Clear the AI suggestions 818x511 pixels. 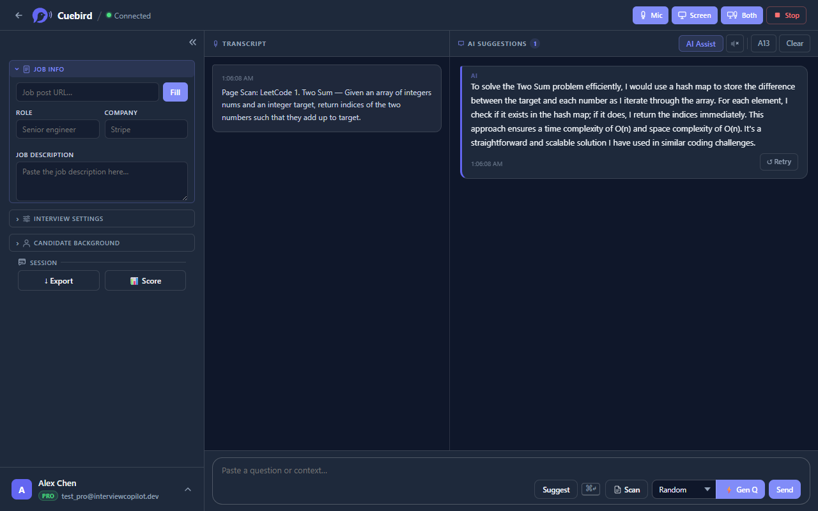tap(795, 43)
